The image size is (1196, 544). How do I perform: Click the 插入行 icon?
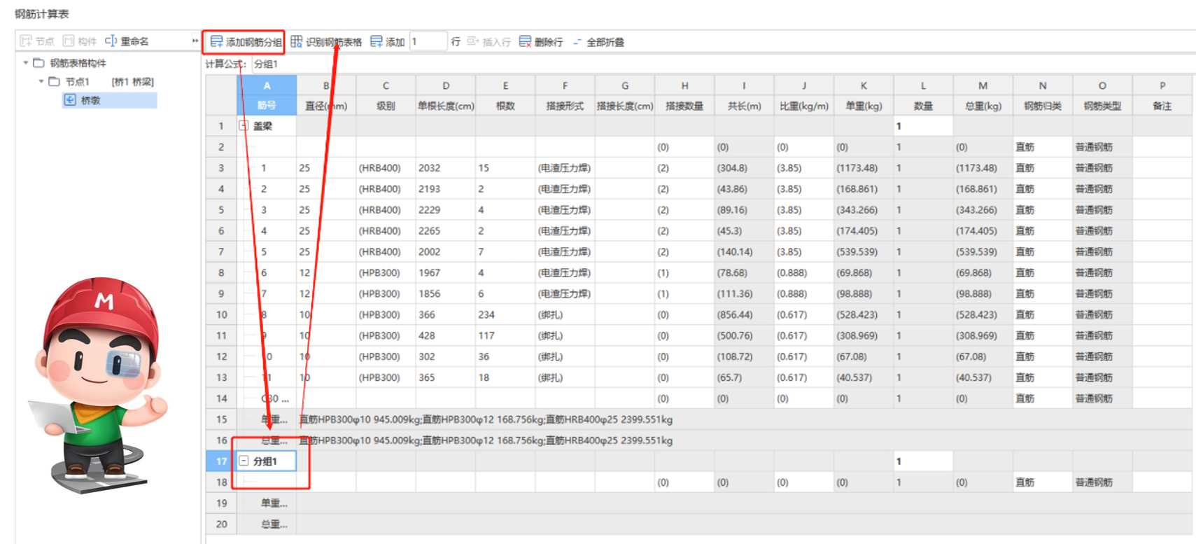click(x=473, y=42)
